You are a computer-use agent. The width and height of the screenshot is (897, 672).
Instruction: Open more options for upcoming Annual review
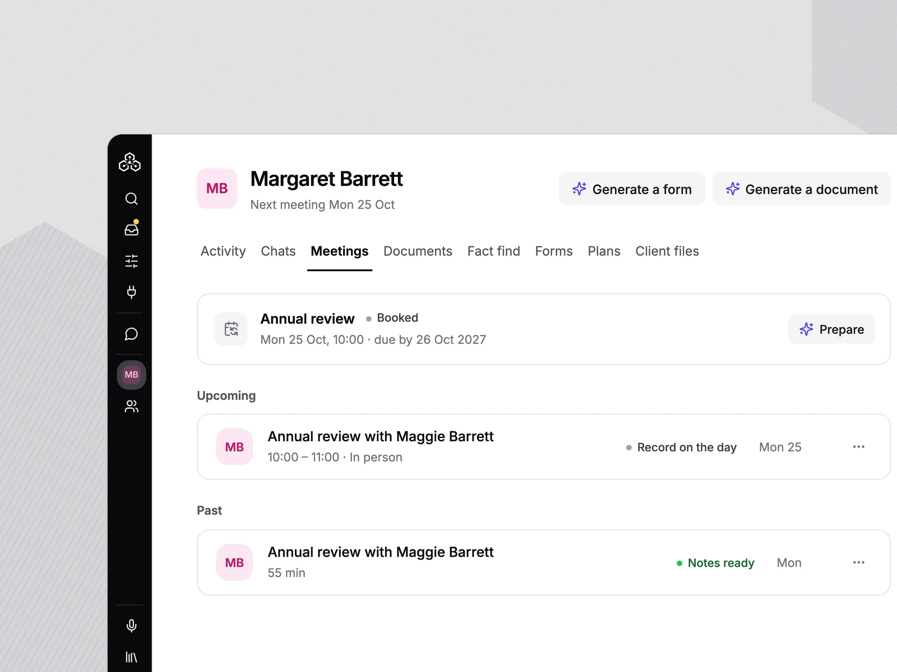858,447
